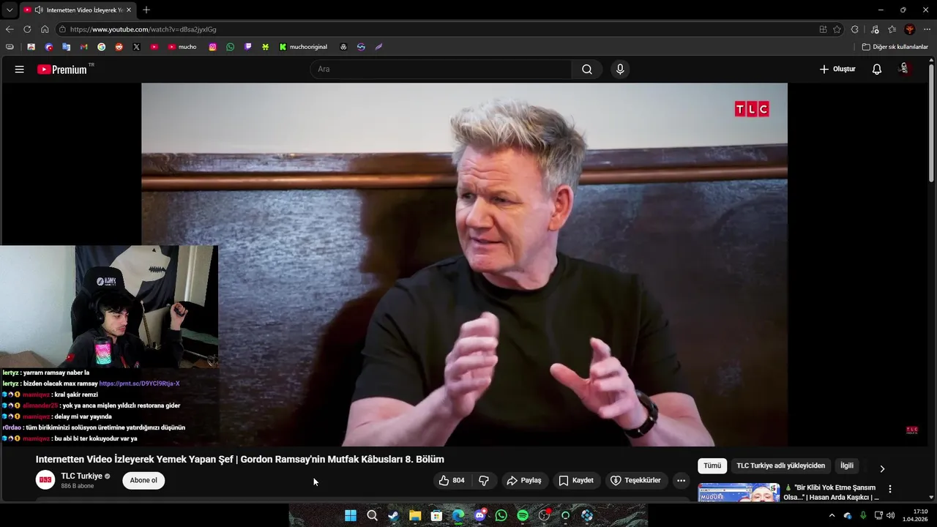The height and width of the screenshot is (527, 937).
Task: Send thanks via Teşekkürler button
Action: tap(635, 481)
